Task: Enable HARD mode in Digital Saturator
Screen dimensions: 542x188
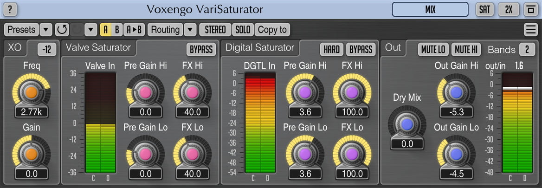Action: (x=331, y=49)
